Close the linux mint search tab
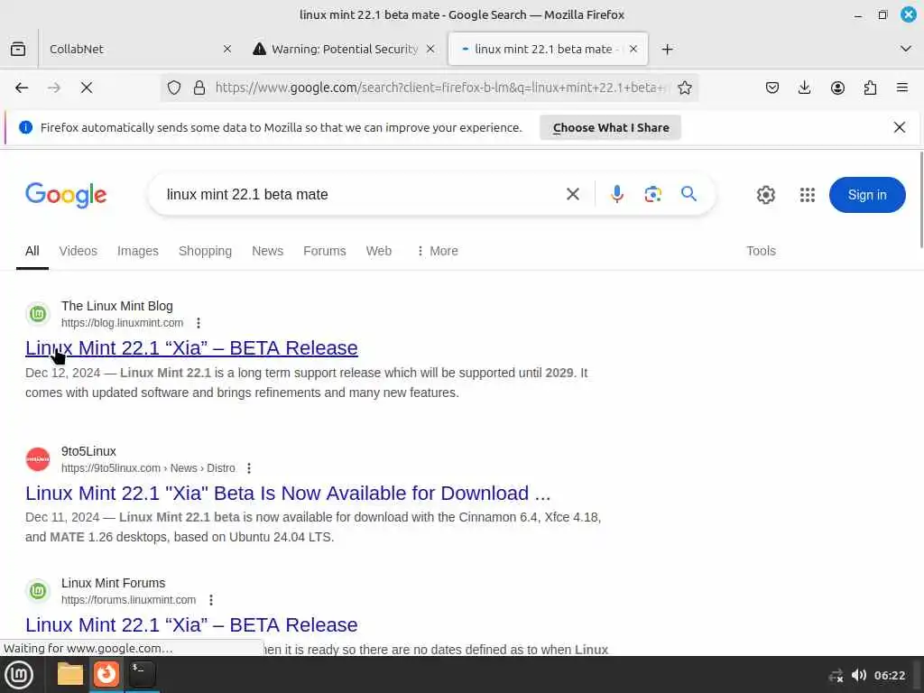This screenshot has height=693, width=924. coord(633,49)
